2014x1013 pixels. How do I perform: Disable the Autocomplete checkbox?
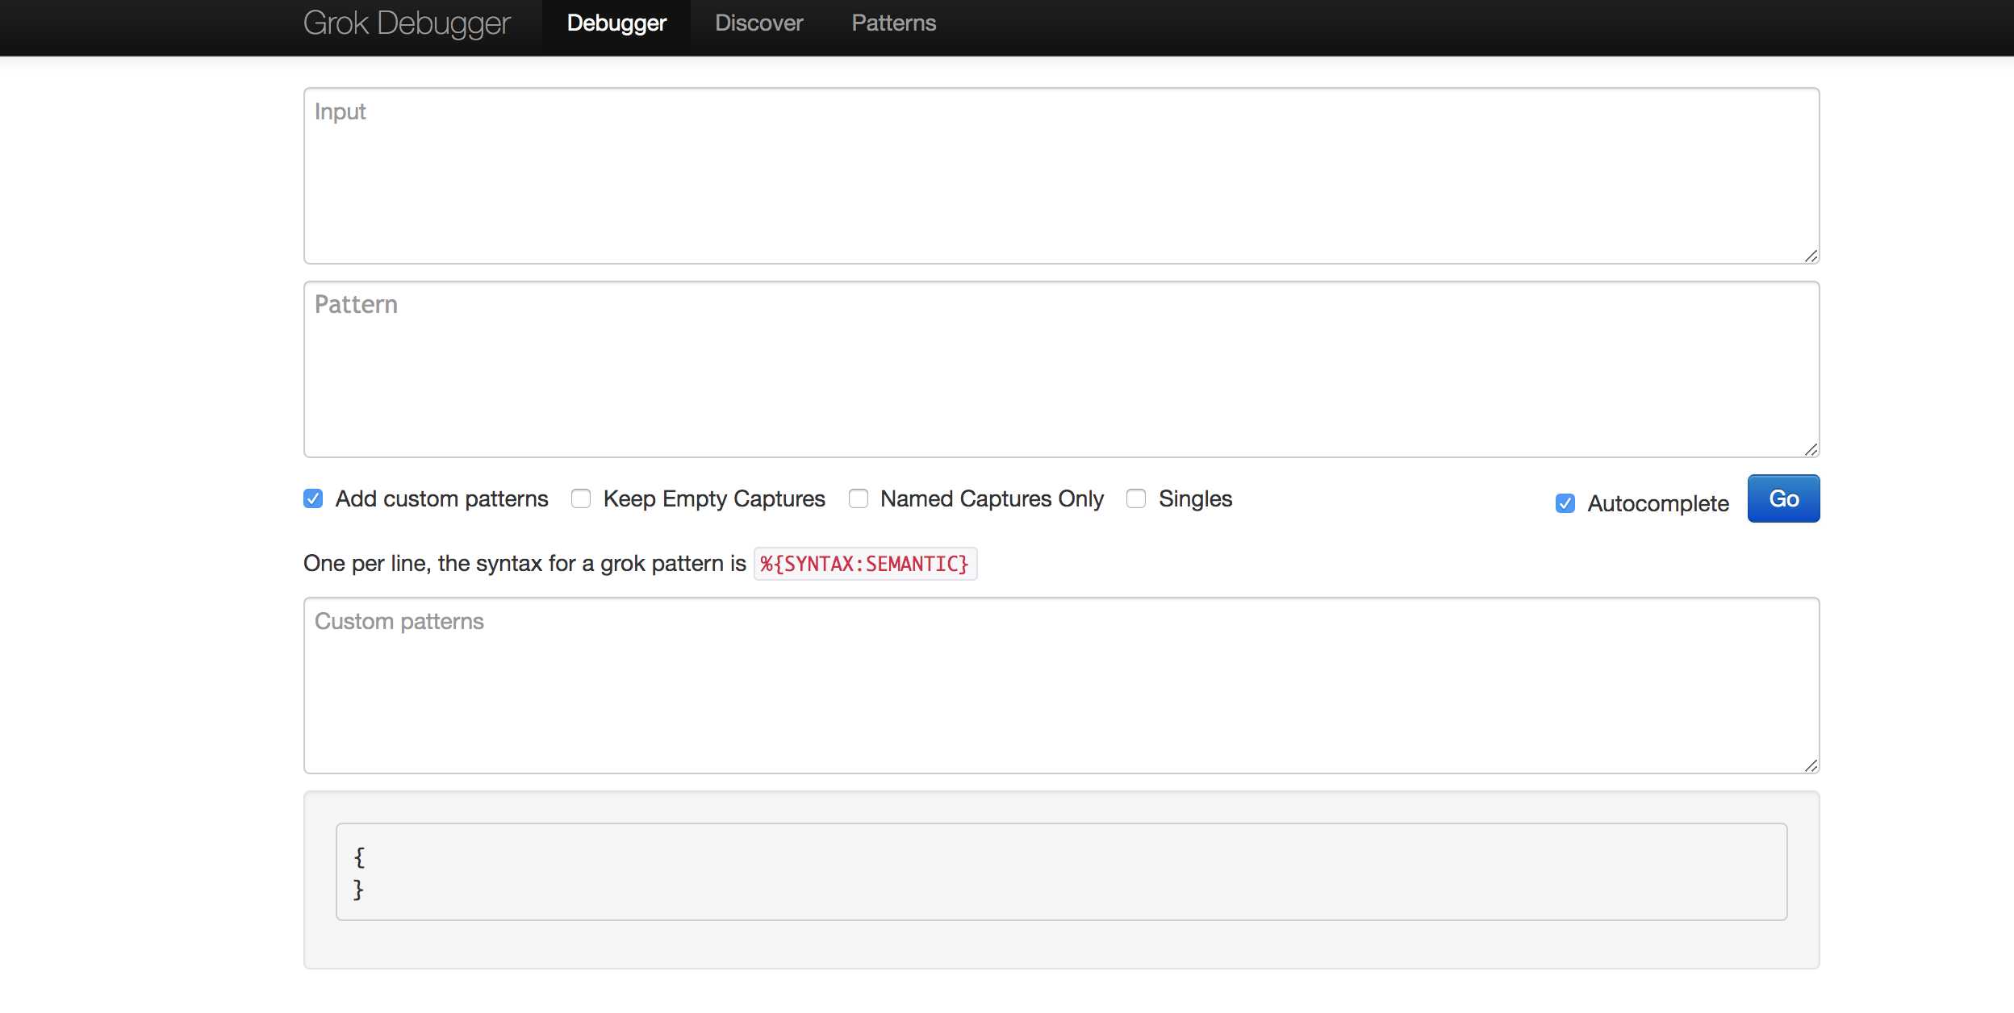tap(1565, 504)
